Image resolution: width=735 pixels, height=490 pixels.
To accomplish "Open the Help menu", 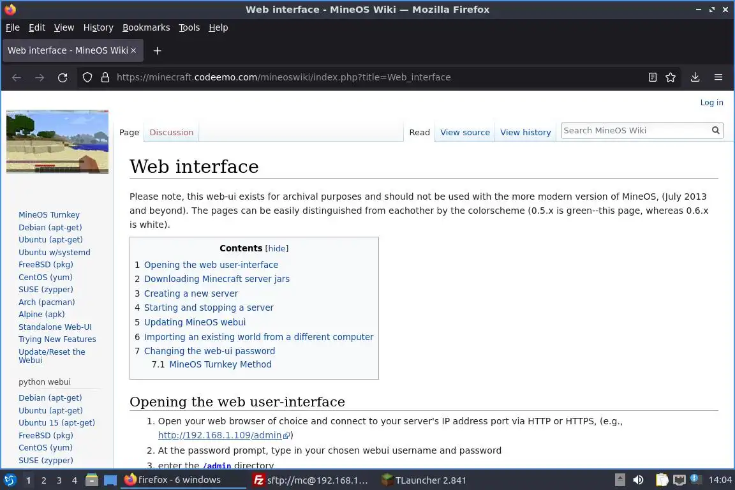I will pos(218,27).
